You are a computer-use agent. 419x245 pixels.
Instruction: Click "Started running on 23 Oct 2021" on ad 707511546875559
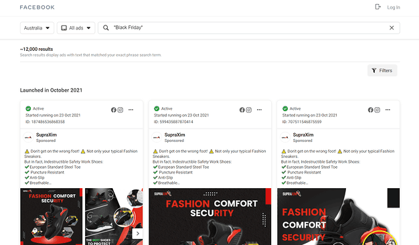click(x=310, y=115)
